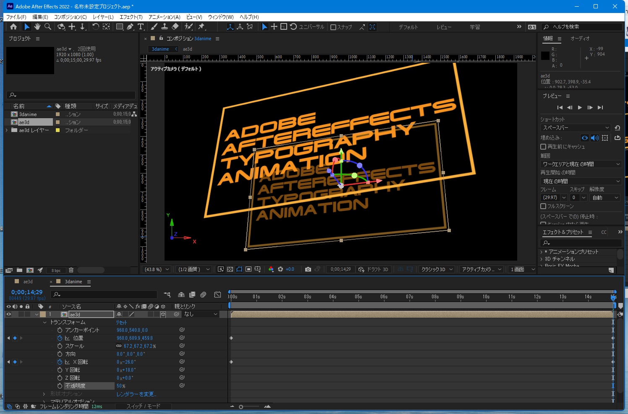Screen dimensions: 628x414
Task: Select the Pan camera tool
Action: point(72,27)
